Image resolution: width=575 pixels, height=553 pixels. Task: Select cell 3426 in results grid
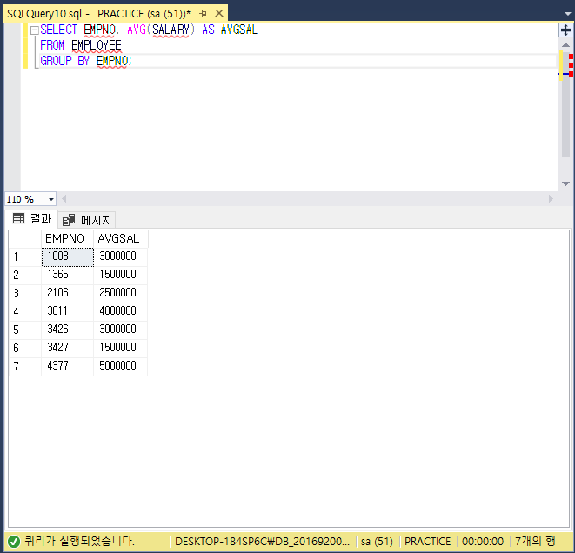[68, 330]
